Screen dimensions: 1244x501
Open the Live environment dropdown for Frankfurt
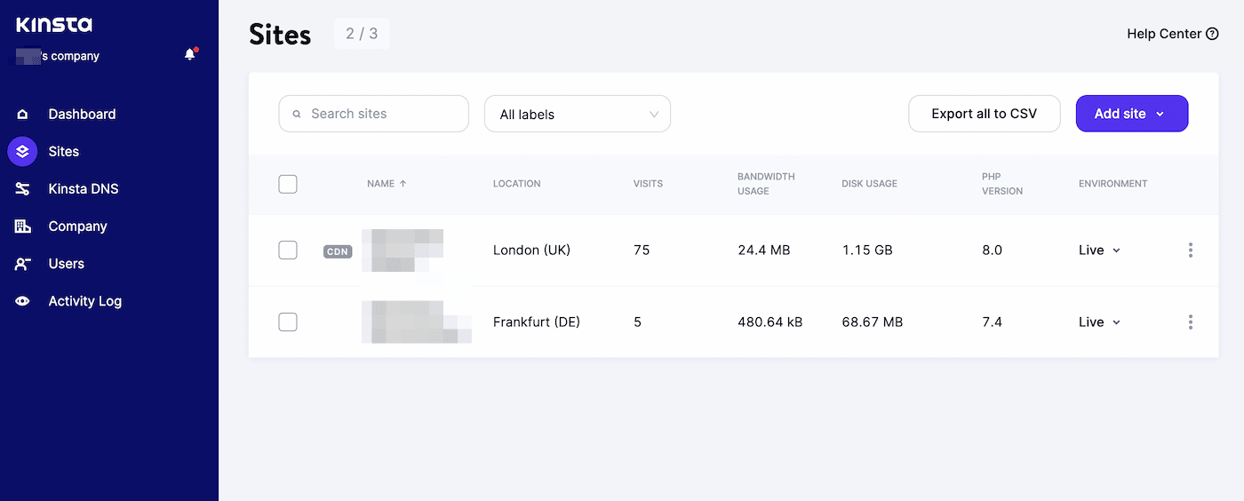click(1099, 322)
